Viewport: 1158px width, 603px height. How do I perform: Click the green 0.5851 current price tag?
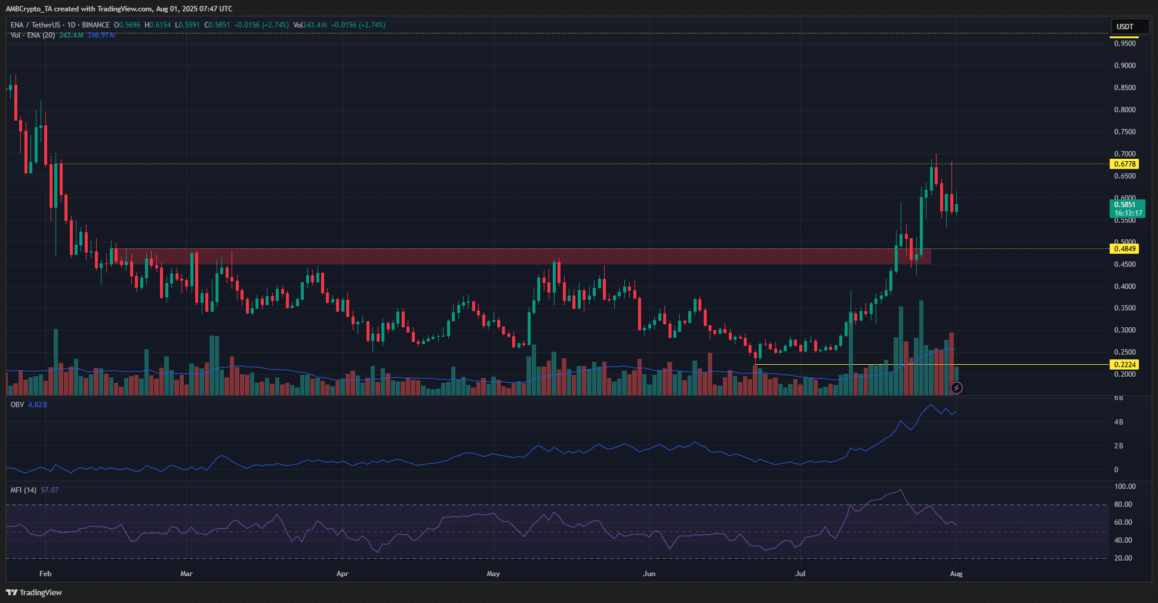pos(1126,208)
